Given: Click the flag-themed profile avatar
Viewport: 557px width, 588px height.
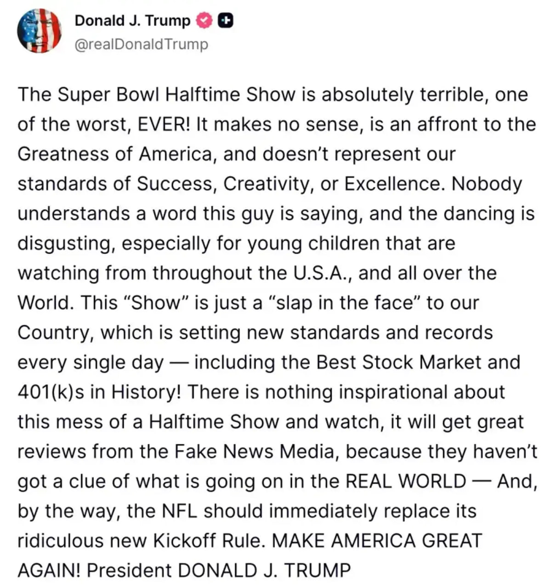Looking at the screenshot, I should tap(39, 31).
